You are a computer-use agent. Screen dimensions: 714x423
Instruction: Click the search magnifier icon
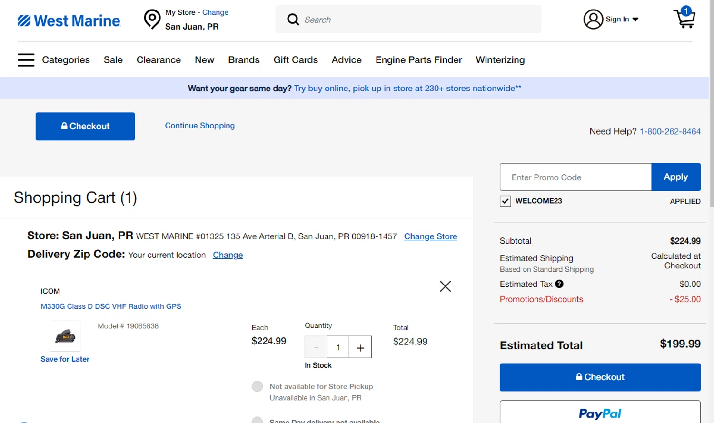click(293, 20)
